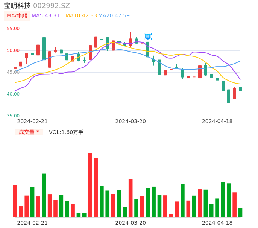
Task: Click 2024-02-21 date under volume chart
Action: tap(32, 223)
